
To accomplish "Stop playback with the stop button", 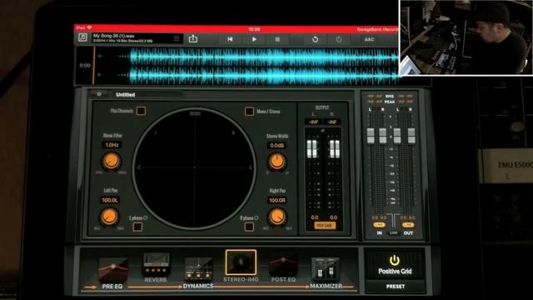I will [x=277, y=39].
